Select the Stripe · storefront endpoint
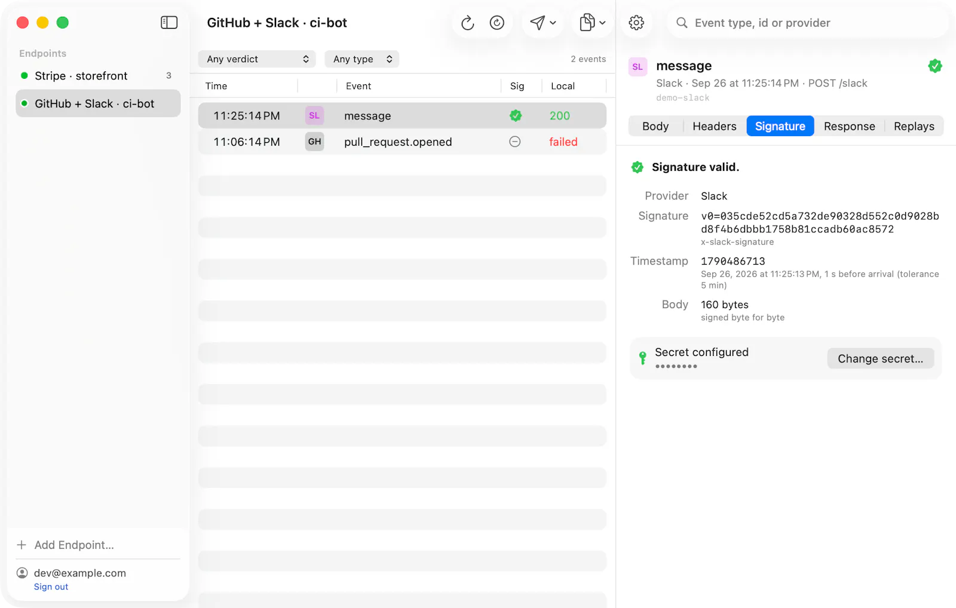This screenshot has width=956, height=608. [x=98, y=76]
